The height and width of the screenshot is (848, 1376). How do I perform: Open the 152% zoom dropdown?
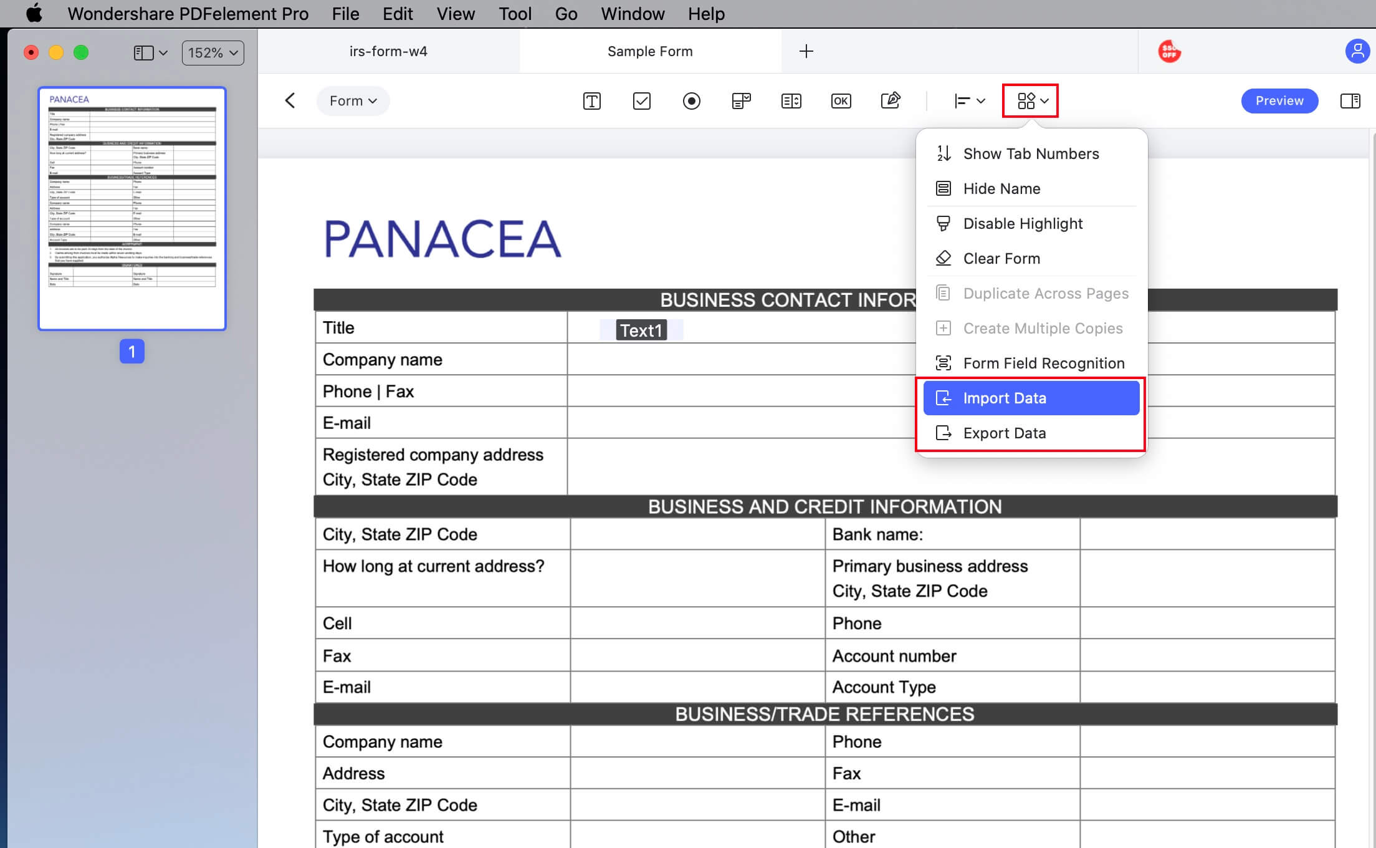point(213,53)
